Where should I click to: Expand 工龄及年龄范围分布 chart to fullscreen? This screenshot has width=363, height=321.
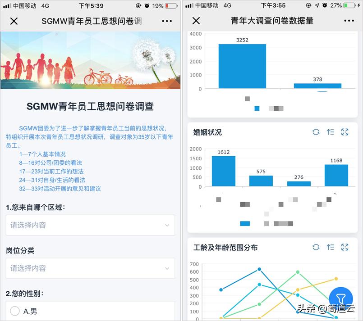[344, 247]
